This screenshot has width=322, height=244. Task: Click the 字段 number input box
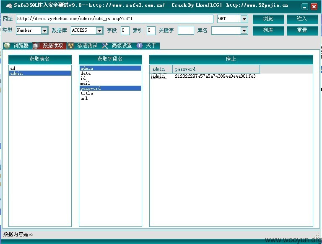(x=125, y=30)
